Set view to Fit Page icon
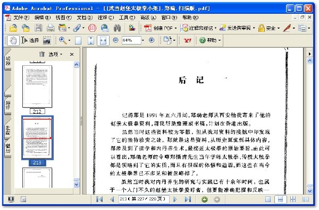This screenshot has width=319, height=210. (x=91, y=40)
